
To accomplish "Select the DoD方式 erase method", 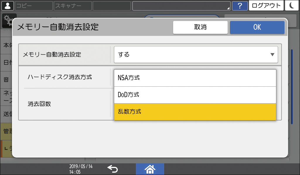I will tap(195, 94).
